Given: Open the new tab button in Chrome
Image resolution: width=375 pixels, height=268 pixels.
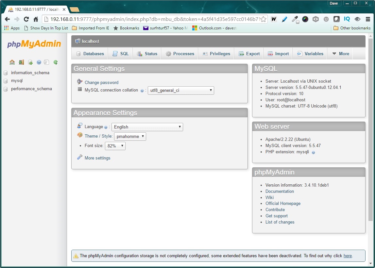Looking at the screenshot, I should pos(74,9).
